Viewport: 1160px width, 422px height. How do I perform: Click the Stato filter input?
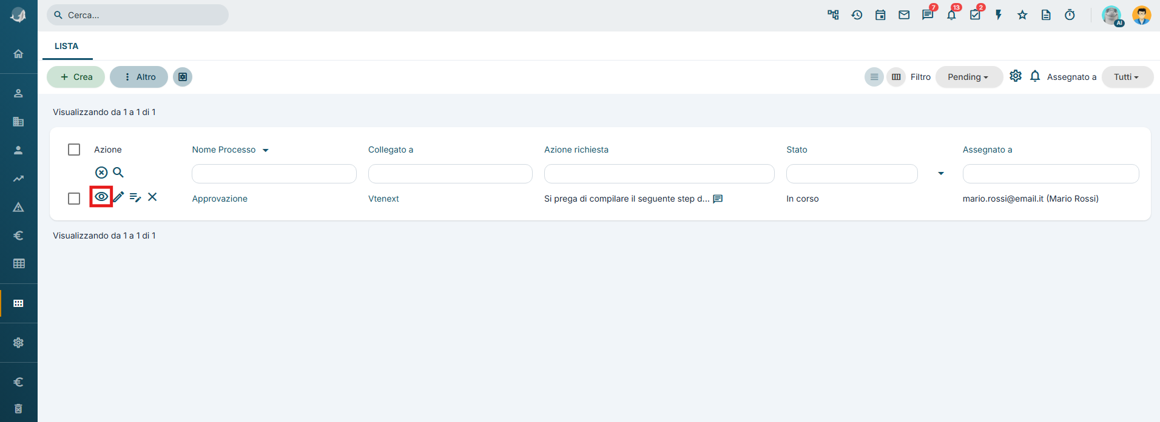click(x=852, y=174)
